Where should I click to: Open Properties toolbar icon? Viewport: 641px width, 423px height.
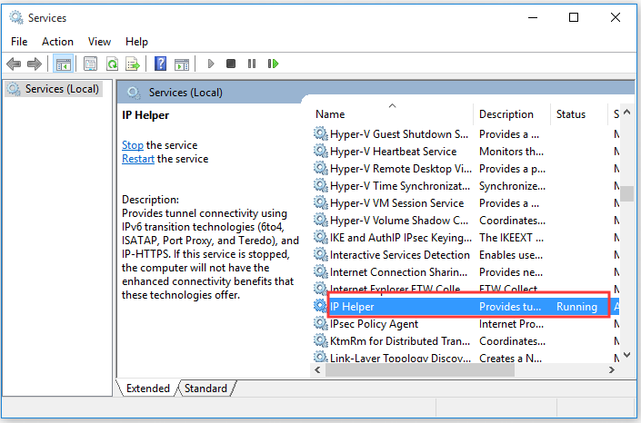90,64
